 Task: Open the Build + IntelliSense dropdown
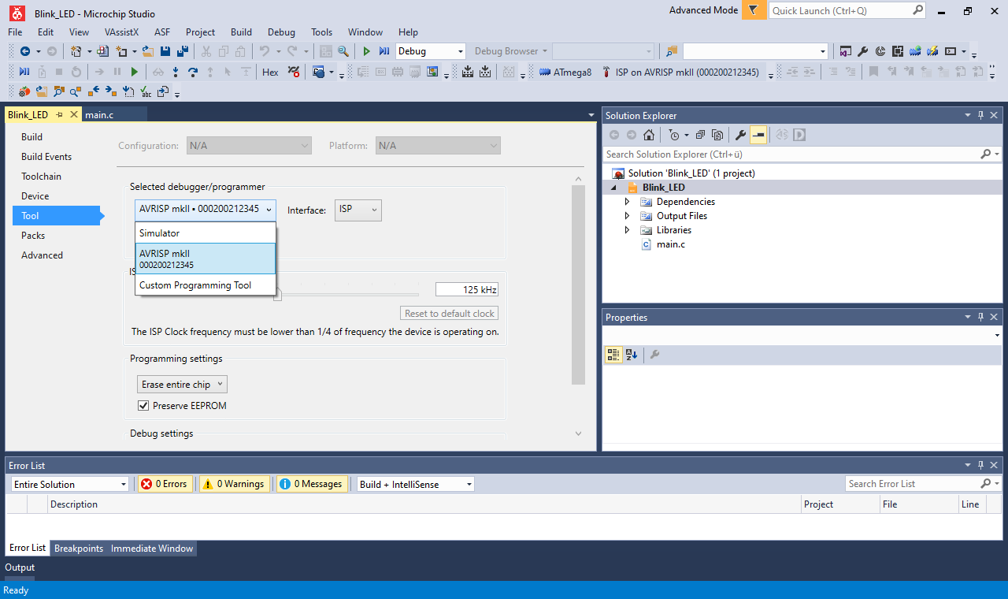click(x=416, y=484)
